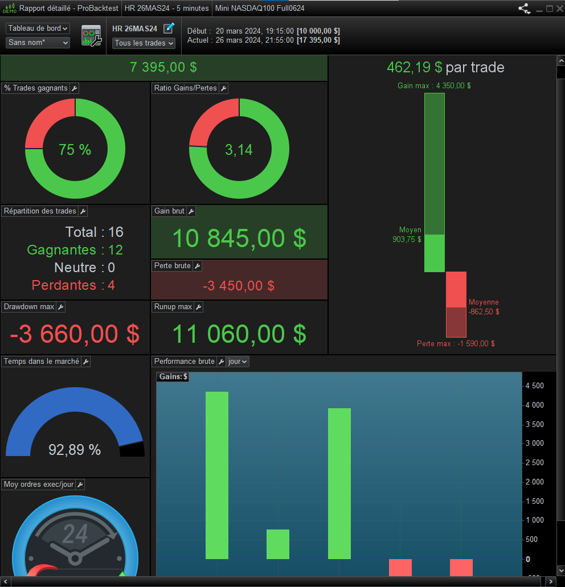
Task: Click the tallest green bar in chart
Action: click(217, 475)
